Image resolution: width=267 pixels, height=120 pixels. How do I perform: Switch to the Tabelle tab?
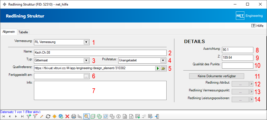23,32
